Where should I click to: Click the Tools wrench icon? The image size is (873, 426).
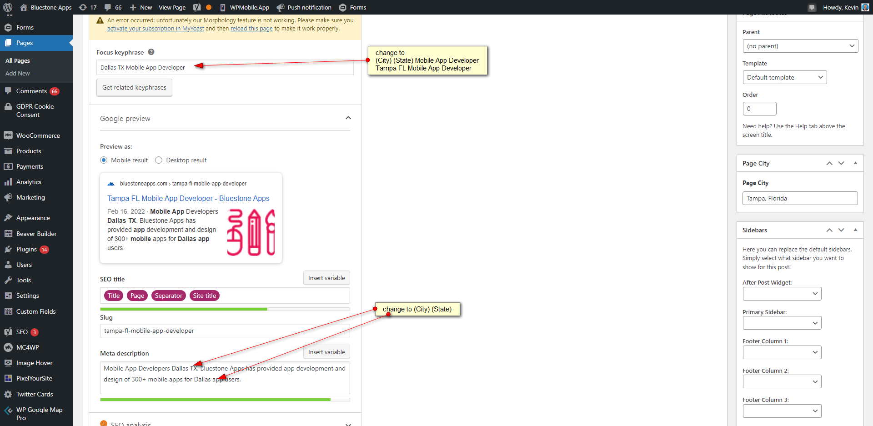click(8, 280)
